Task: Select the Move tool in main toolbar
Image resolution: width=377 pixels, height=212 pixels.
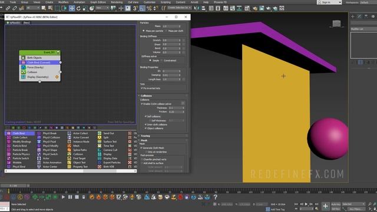Action: click(x=72, y=8)
